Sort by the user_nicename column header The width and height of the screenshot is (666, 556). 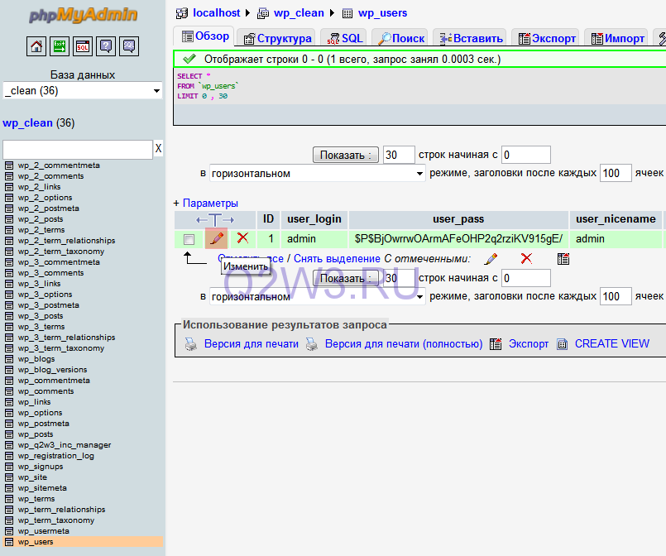pos(616,219)
